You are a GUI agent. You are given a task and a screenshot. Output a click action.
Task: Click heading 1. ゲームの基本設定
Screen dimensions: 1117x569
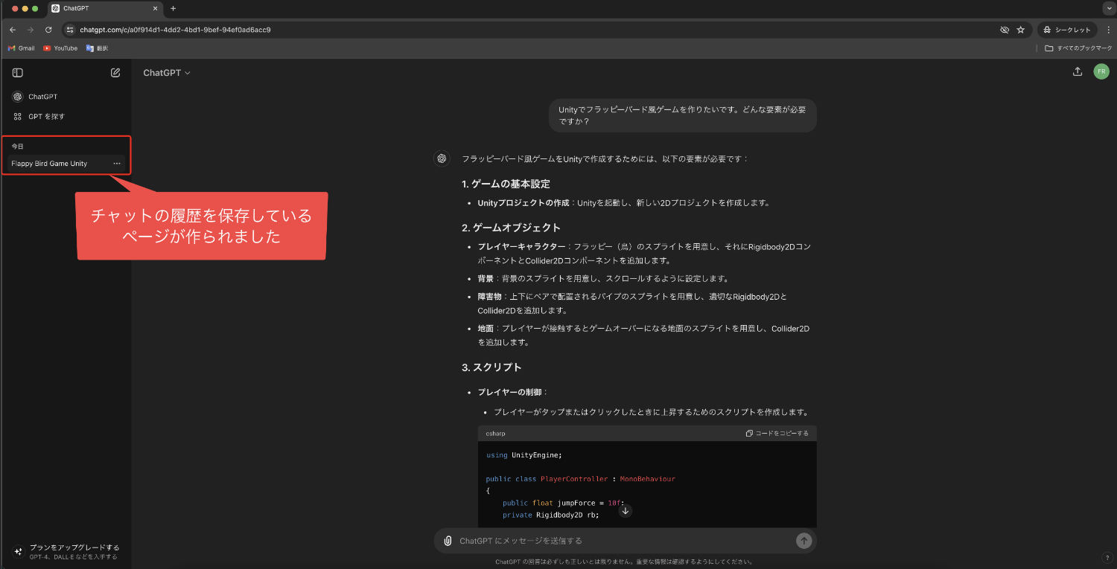(506, 184)
